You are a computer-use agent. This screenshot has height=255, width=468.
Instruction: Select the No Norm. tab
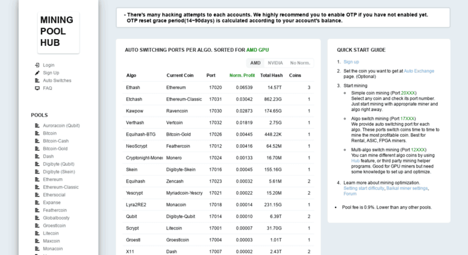300,63
